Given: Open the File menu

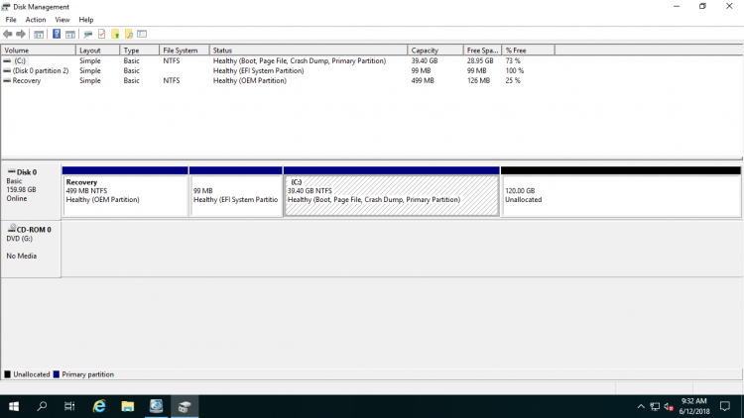Looking at the screenshot, I should (11, 20).
